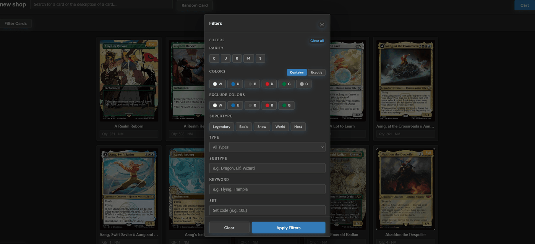Click Abaddon the Despoiler card title
Screen dimensions: 535x244
405,235
